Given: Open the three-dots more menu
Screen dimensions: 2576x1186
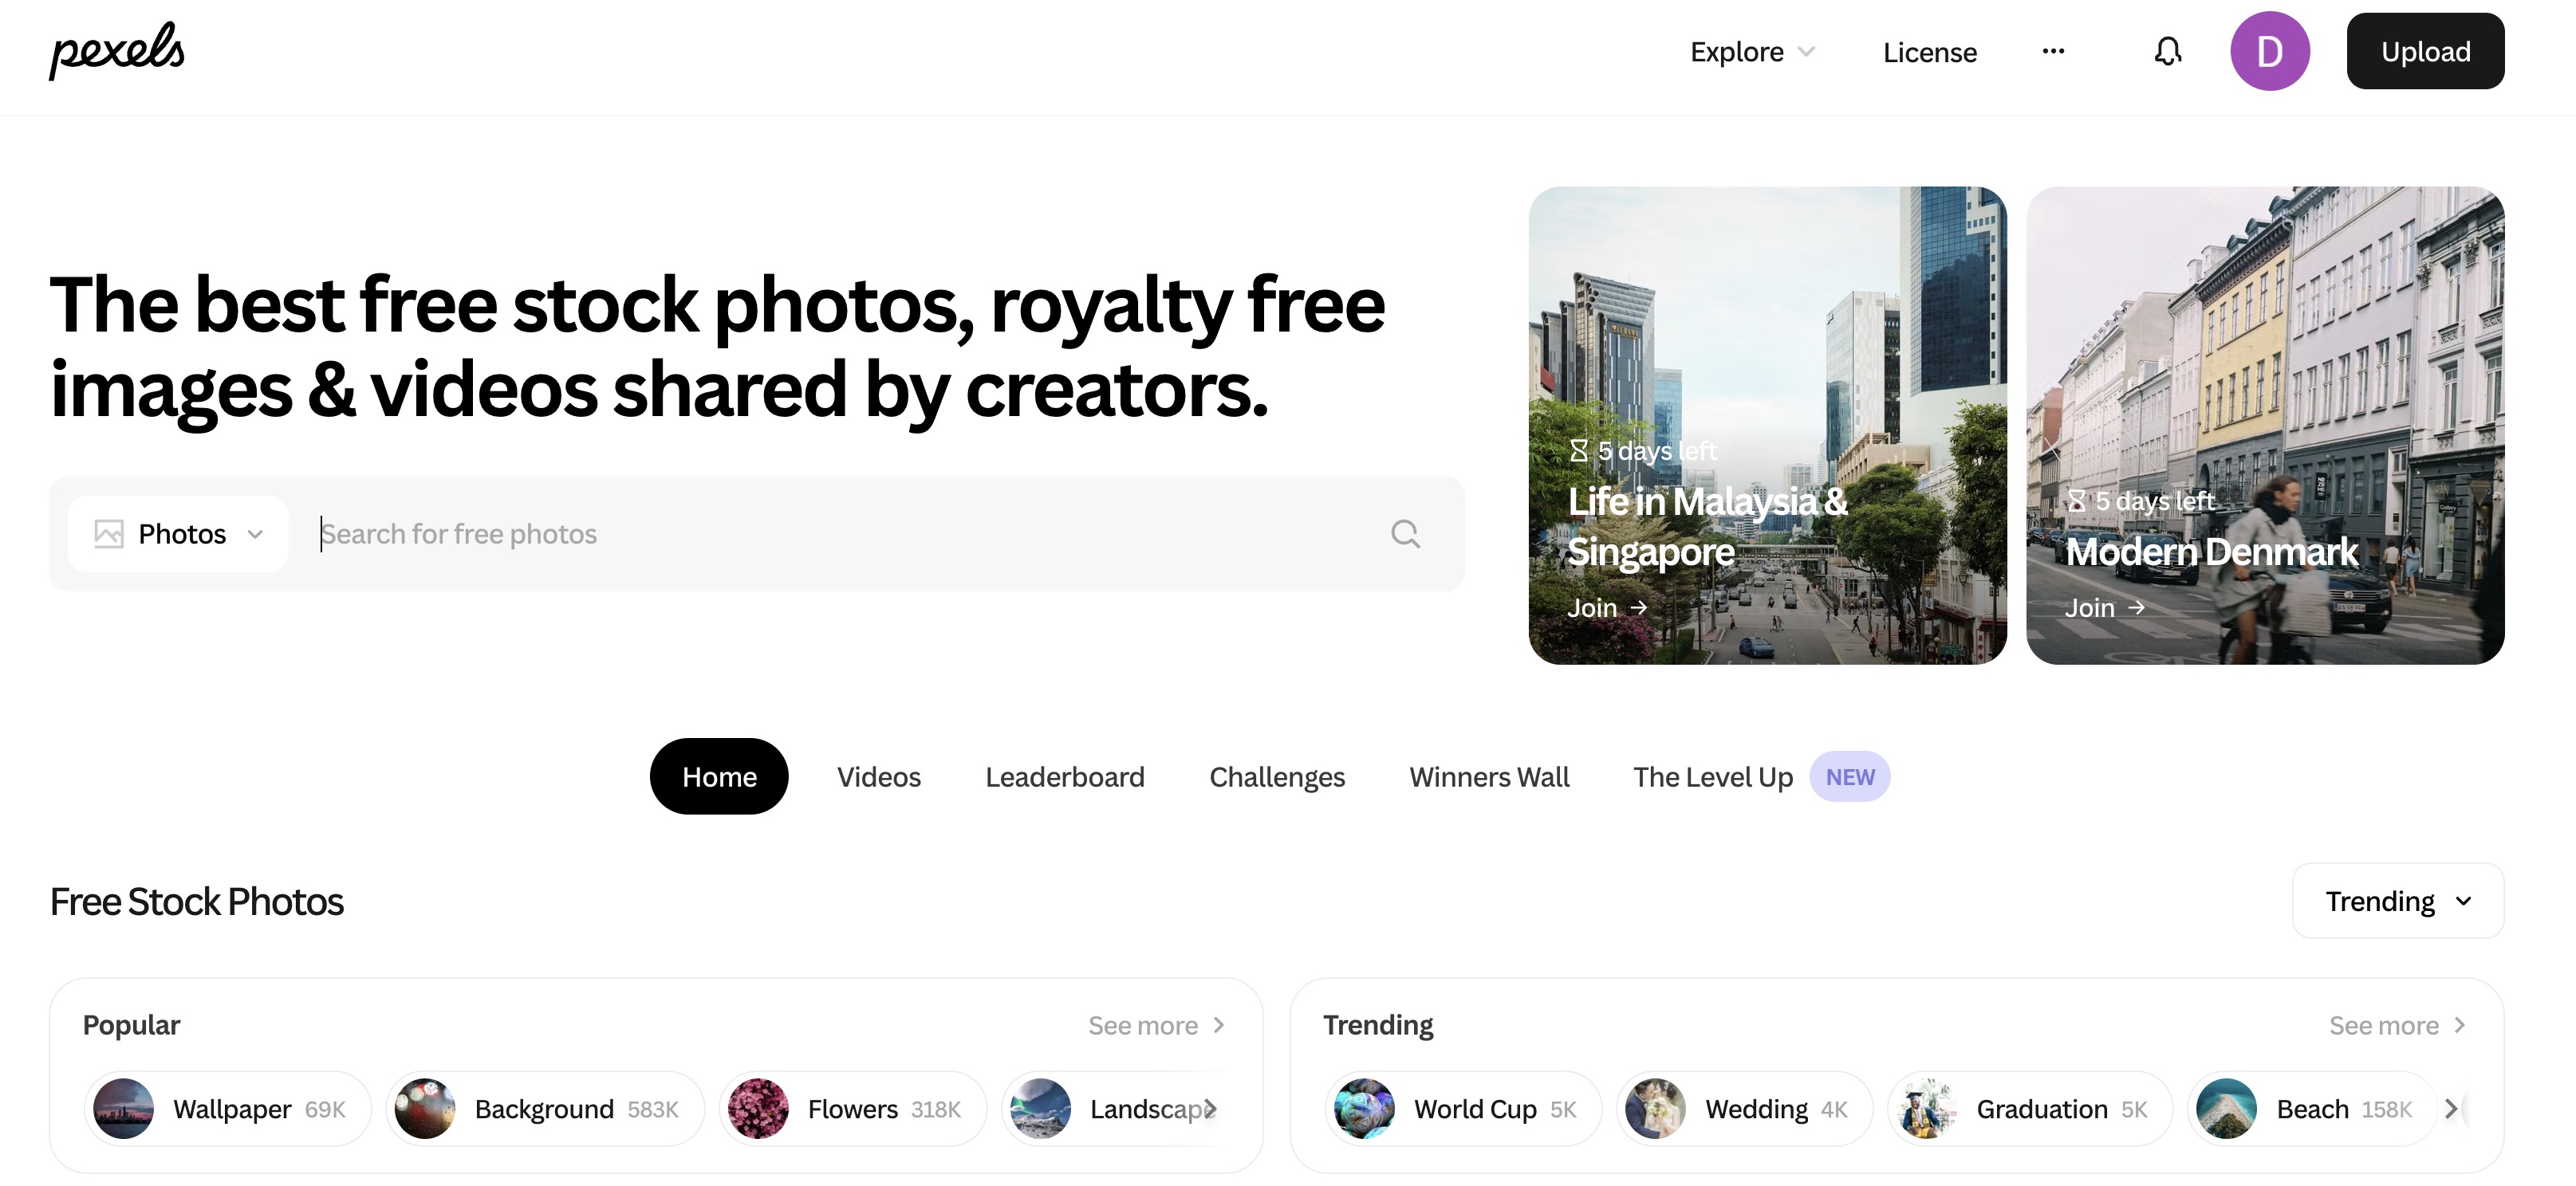Looking at the screenshot, I should 2053,51.
